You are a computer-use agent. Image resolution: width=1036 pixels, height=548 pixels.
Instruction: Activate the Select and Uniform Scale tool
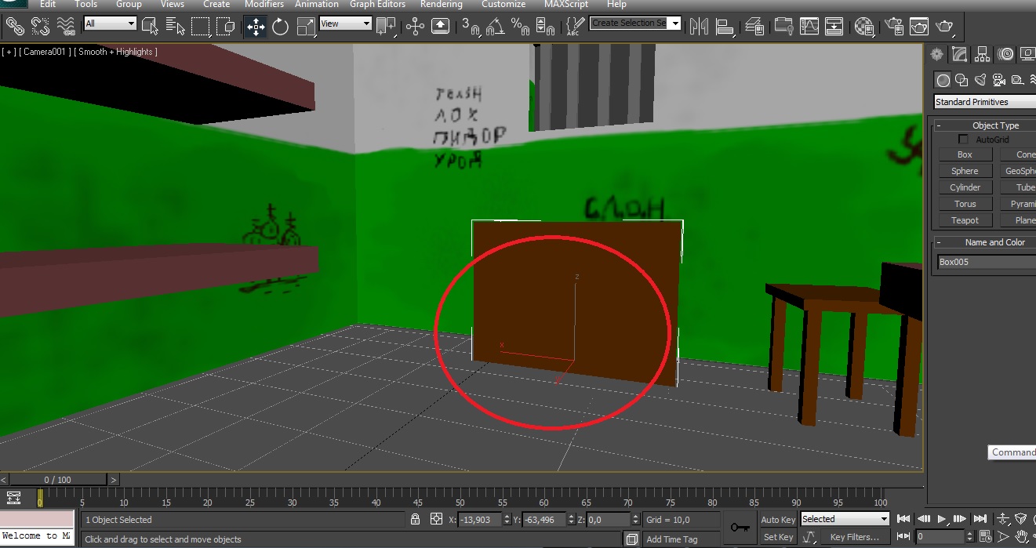tap(306, 27)
